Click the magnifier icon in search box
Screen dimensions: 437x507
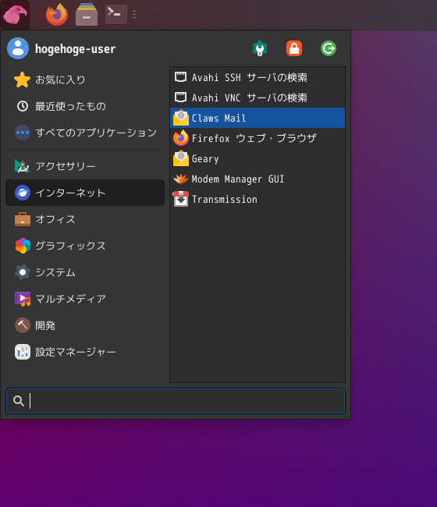[x=19, y=401]
